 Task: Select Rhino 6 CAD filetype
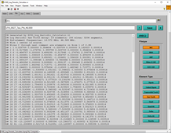tap(151, 62)
